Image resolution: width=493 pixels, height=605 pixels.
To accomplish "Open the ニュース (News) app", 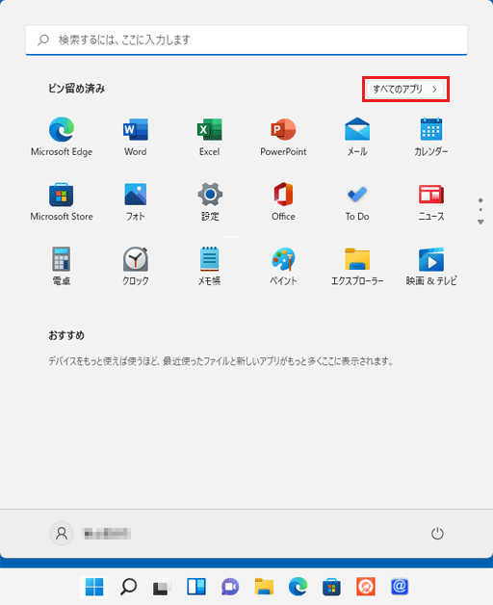I will (431, 201).
